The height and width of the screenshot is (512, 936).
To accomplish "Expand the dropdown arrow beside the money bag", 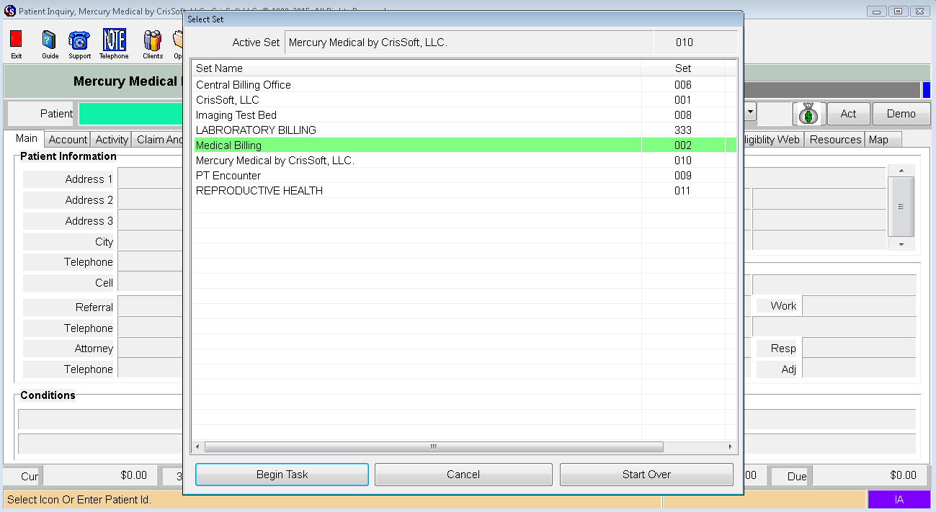I will click(750, 113).
